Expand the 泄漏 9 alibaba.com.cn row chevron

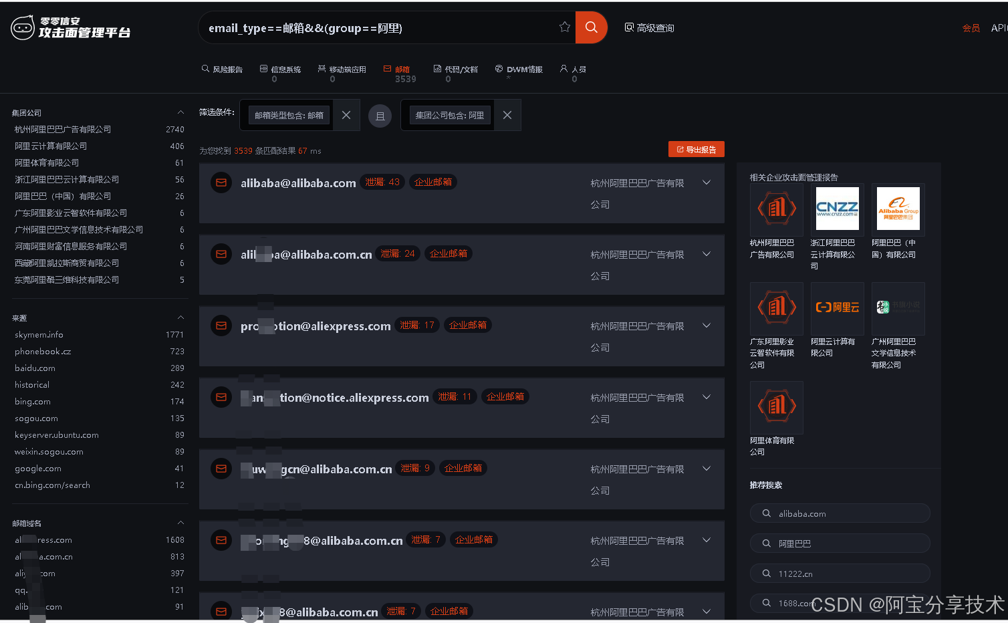click(707, 469)
